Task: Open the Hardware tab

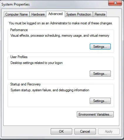Action: pyautogui.click(x=38, y=14)
